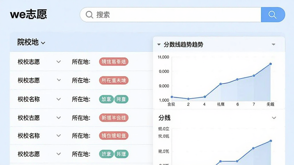294x165 pixels.
Task: Click the 14,000 y-axis label
Action: point(163,57)
